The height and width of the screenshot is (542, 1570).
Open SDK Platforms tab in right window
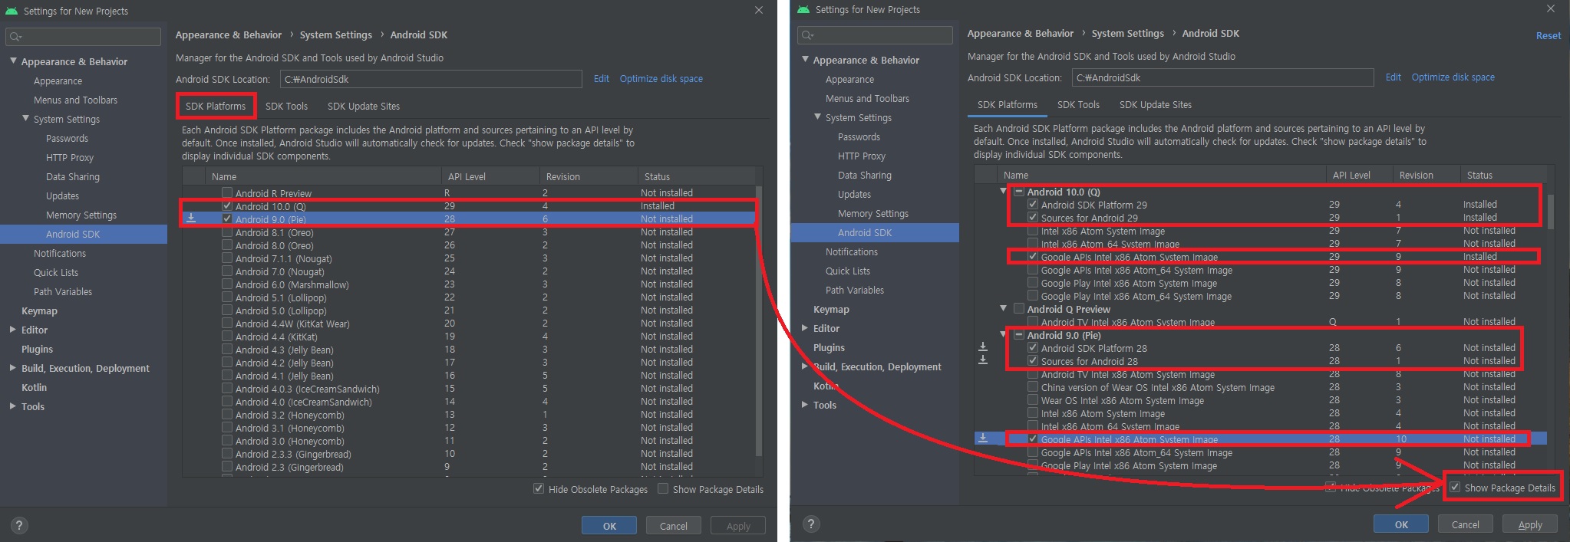[x=1008, y=104]
